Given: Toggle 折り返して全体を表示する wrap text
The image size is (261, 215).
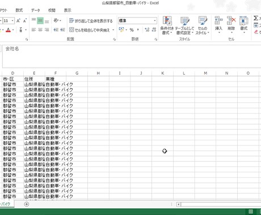Looking at the screenshot, I should point(91,21).
